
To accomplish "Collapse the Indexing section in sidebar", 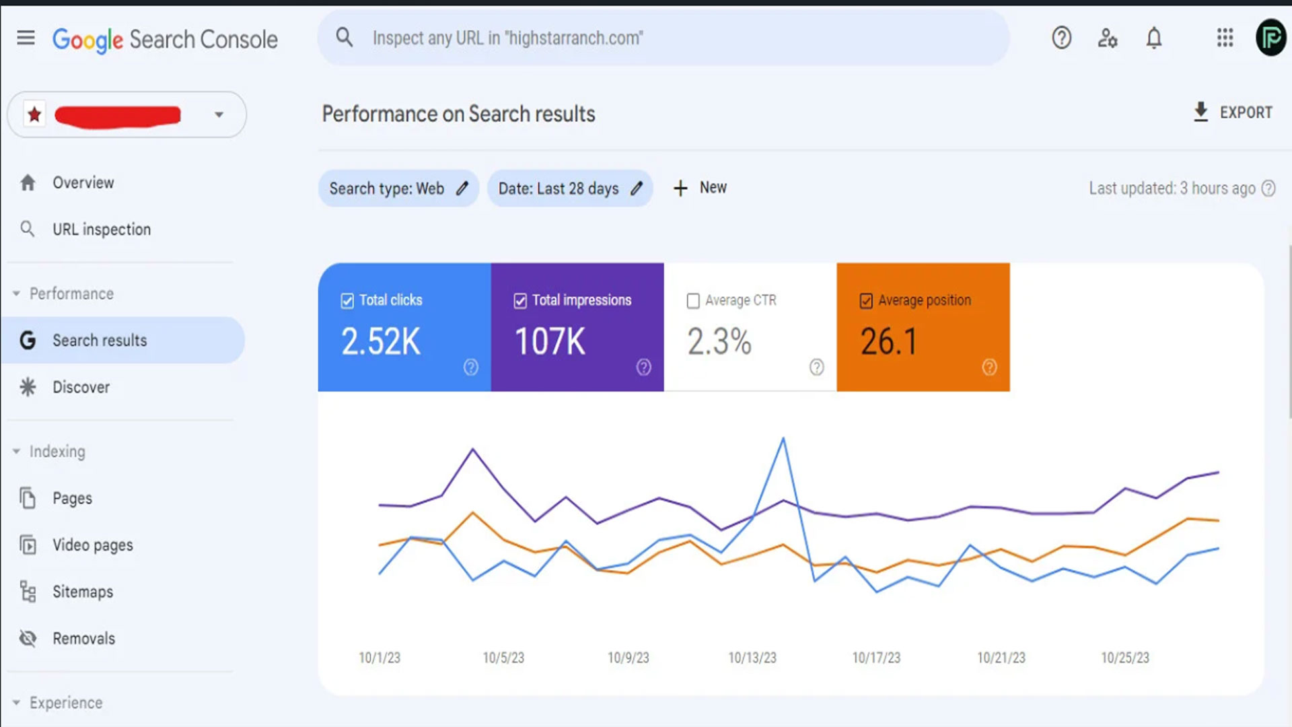I will click(x=16, y=451).
